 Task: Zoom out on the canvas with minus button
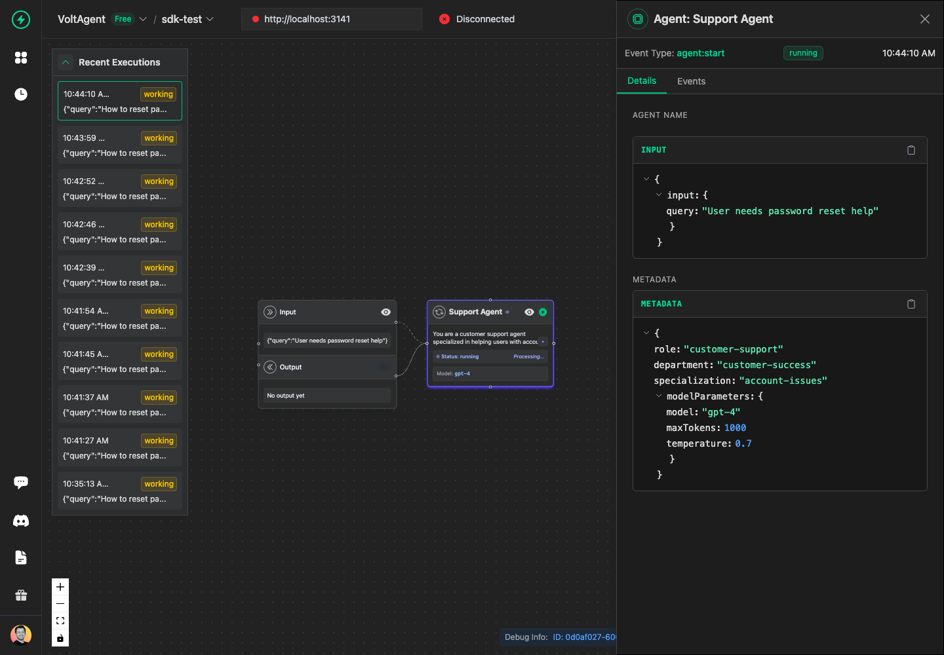click(60, 604)
